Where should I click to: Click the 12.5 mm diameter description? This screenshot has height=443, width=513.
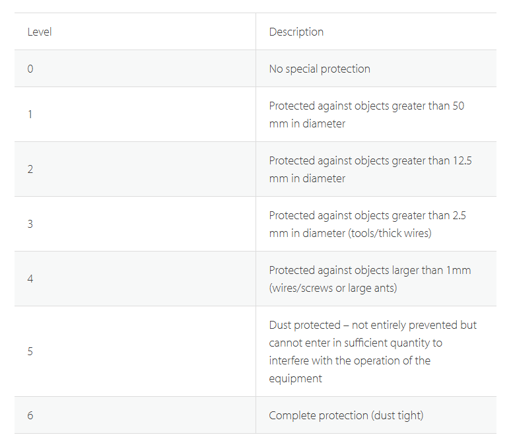370,170
